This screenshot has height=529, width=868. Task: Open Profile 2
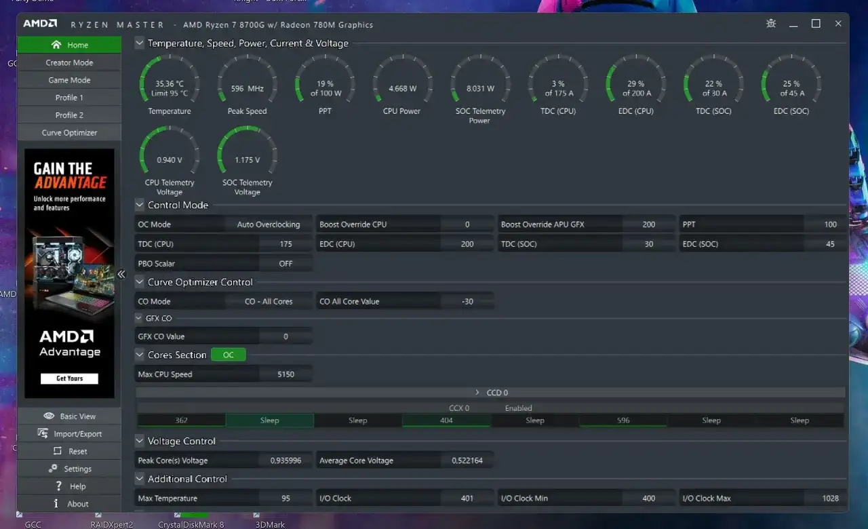69,115
